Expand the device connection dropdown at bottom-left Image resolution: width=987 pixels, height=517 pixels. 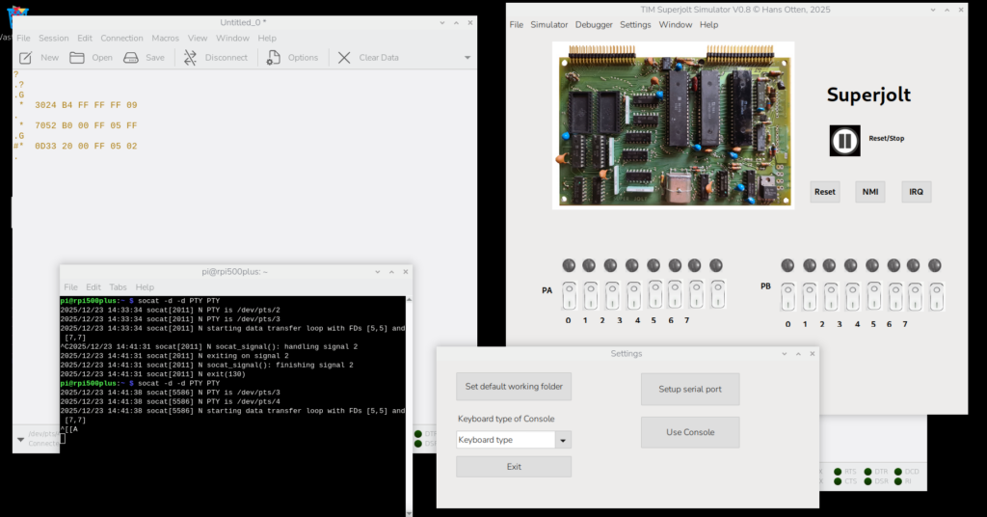(20, 439)
